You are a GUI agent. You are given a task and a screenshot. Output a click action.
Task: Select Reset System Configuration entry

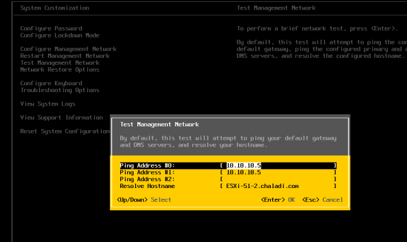click(65, 131)
